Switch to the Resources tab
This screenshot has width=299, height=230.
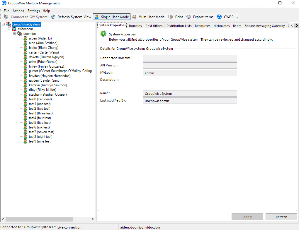pyautogui.click(x=203, y=26)
